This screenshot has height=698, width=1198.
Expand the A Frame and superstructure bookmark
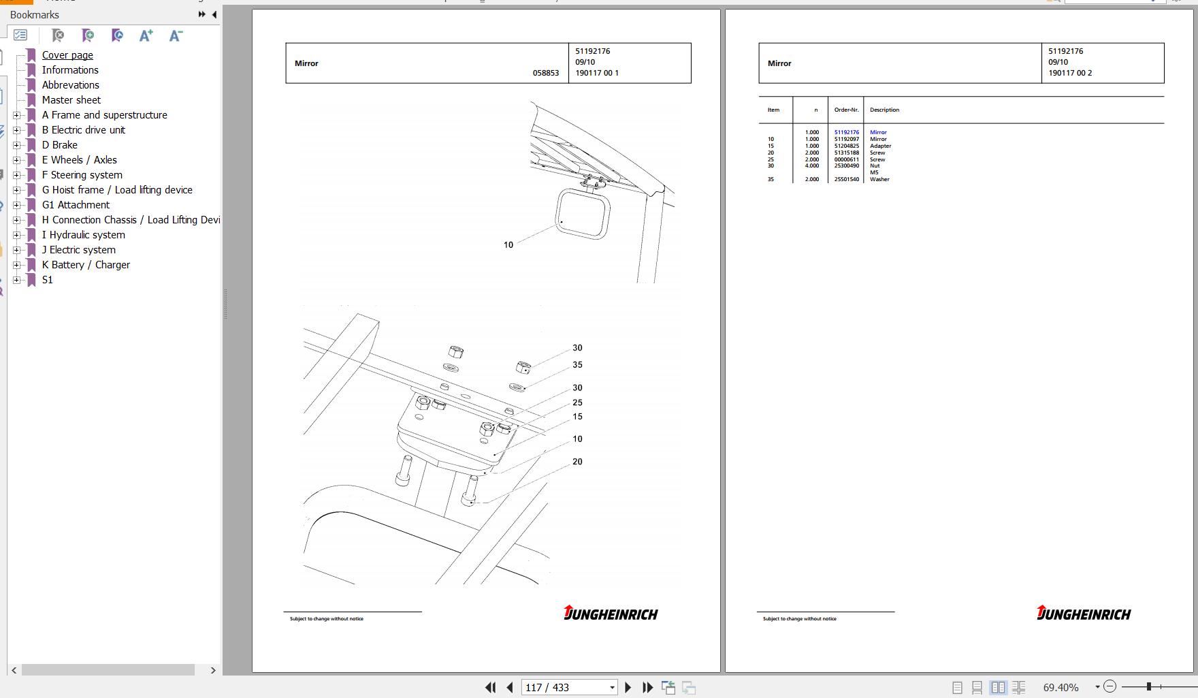click(17, 115)
